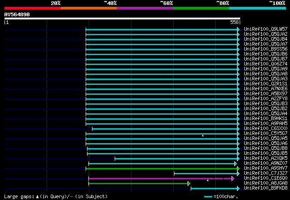
Task: Click the cyan ~100% identity legend segment
Action: 258,8
